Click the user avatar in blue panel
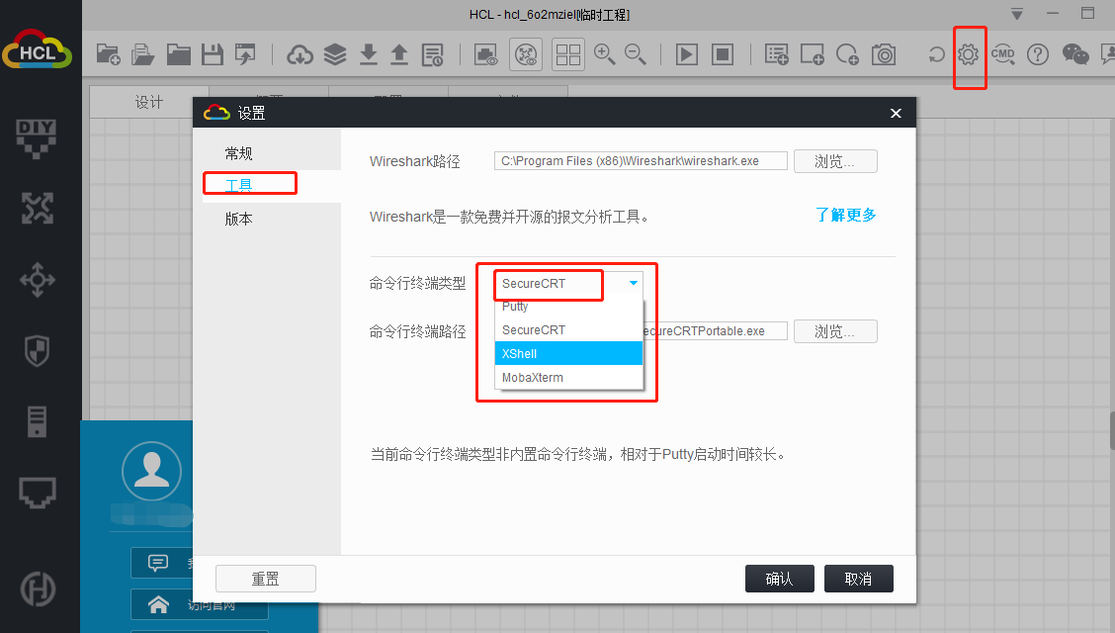The height and width of the screenshot is (633, 1115). [151, 471]
